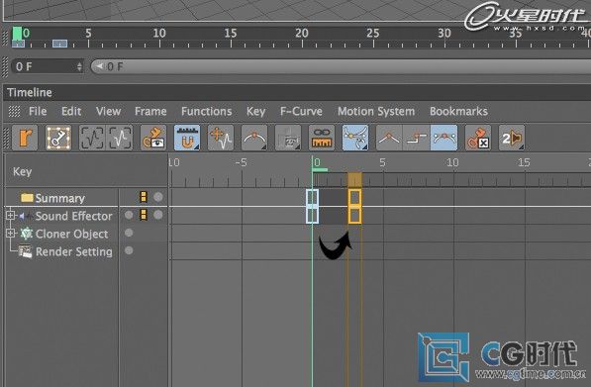Image resolution: width=591 pixels, height=387 pixels.
Task: Click the blue key marker near frame 3 on top ruler
Action: (59, 44)
